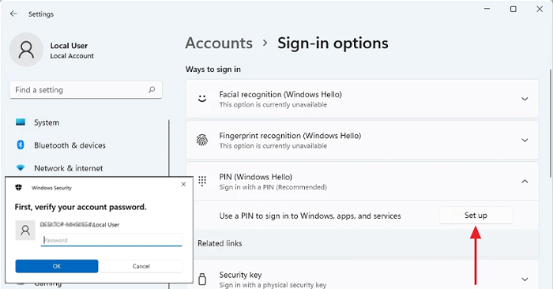Click the search magnifier in Find a setting

pyautogui.click(x=152, y=89)
